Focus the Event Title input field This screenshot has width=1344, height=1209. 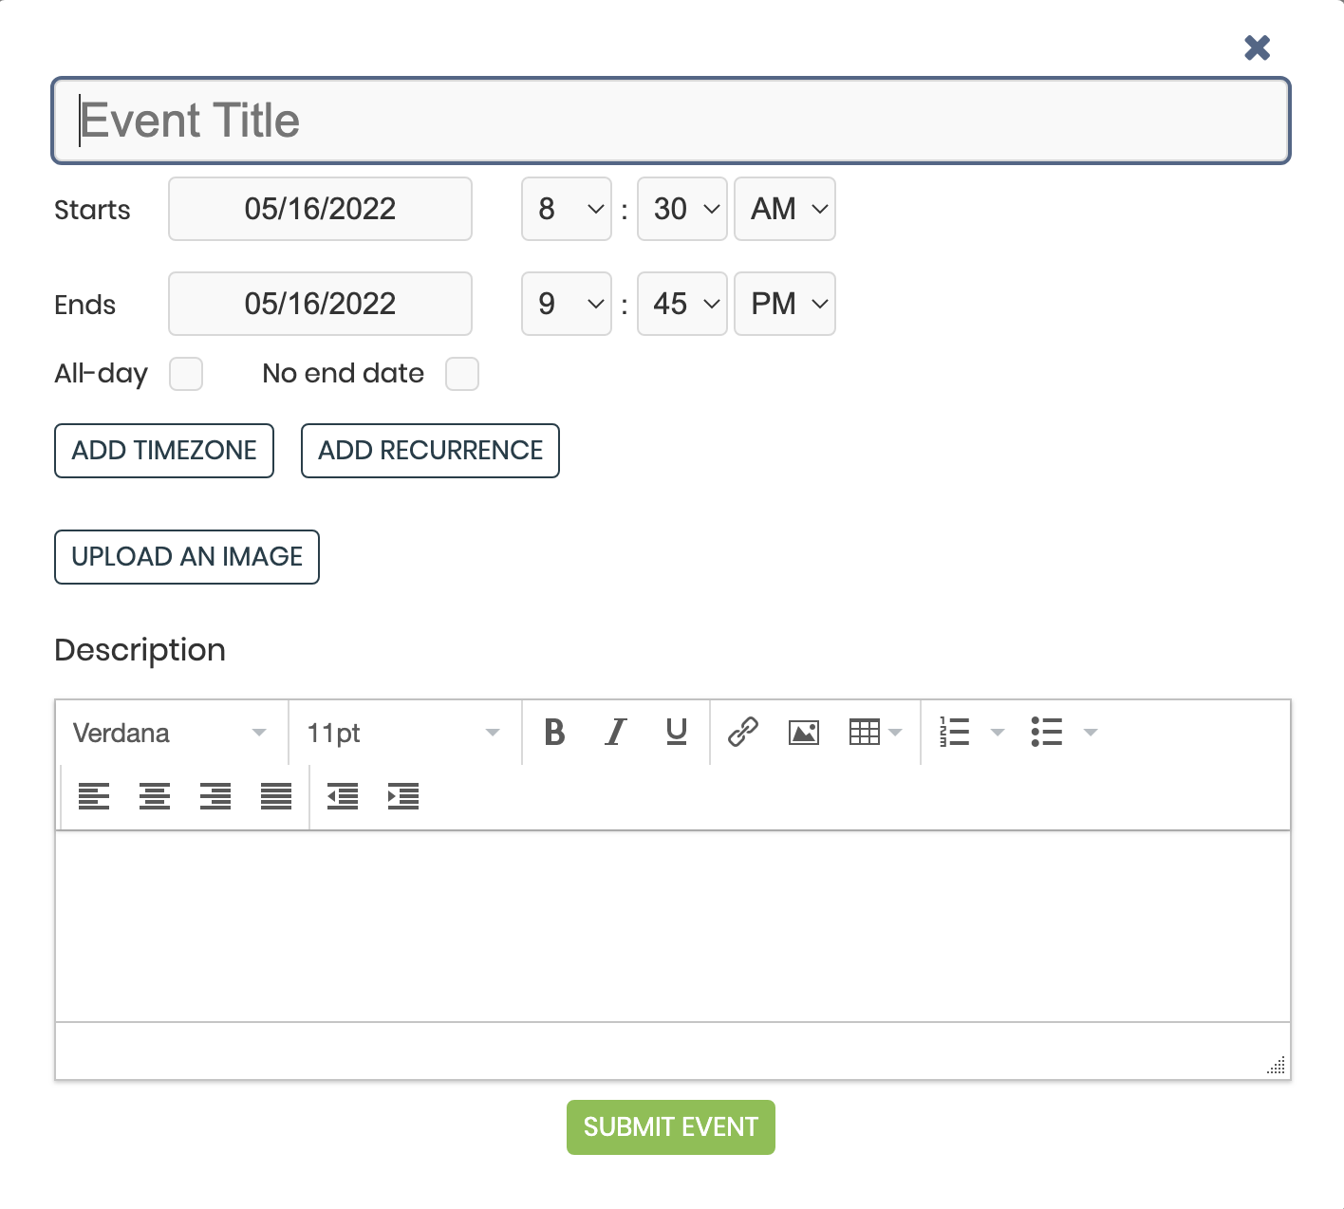pyautogui.click(x=671, y=121)
